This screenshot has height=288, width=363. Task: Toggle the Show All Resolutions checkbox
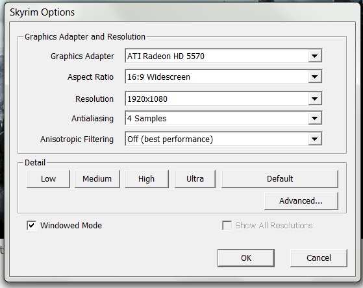(x=227, y=226)
